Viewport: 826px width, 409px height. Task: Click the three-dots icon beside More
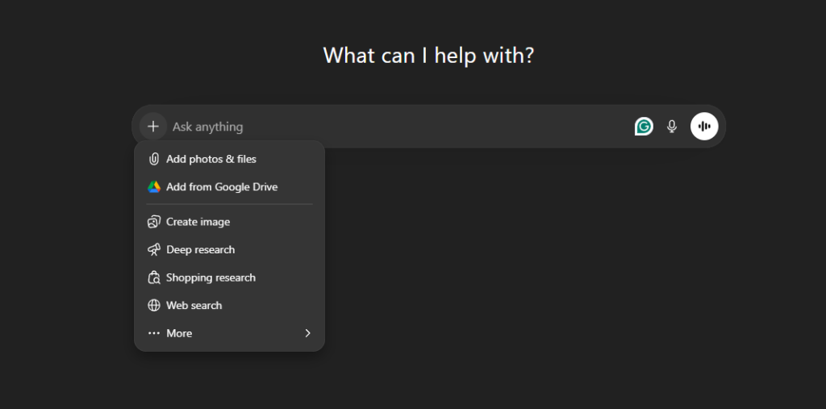point(154,333)
